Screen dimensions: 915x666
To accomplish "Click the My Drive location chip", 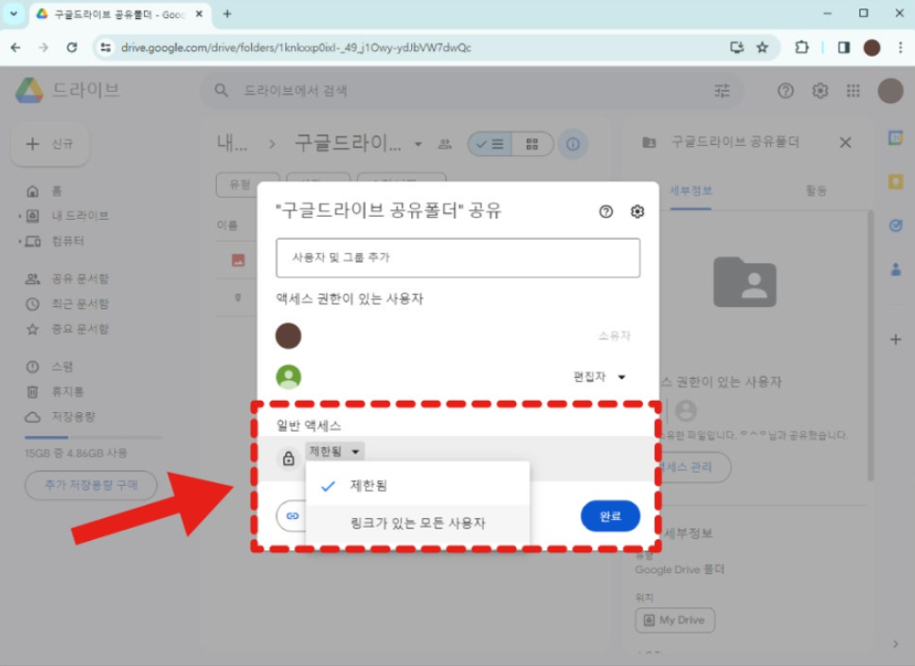I will [x=674, y=620].
